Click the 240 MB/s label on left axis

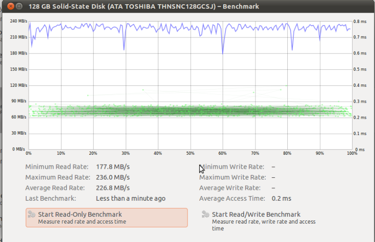(18, 21)
